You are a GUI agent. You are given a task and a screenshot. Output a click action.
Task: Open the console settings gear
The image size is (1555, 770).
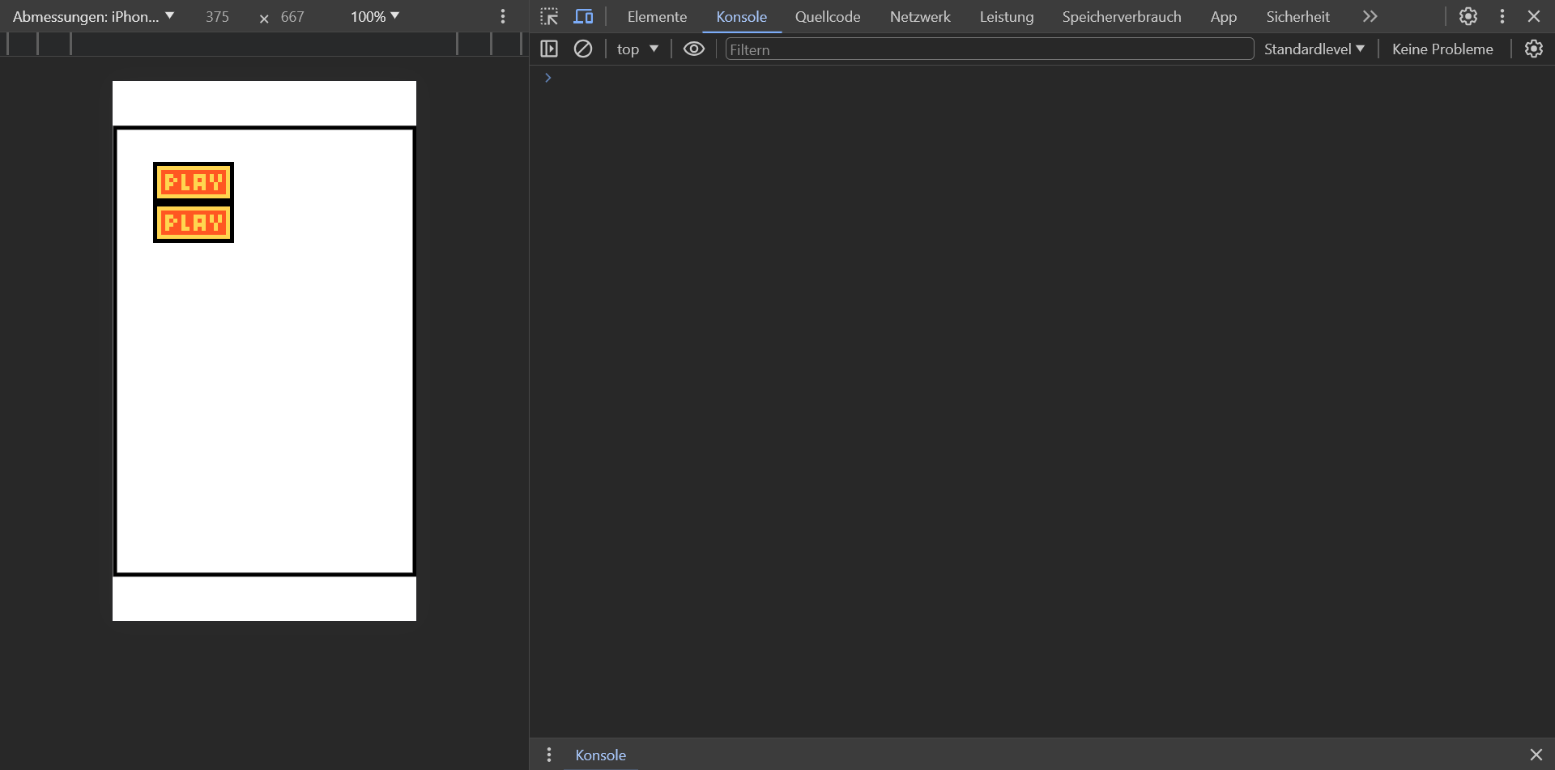[1533, 49]
